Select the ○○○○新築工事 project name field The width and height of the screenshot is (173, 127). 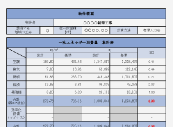(110, 23)
